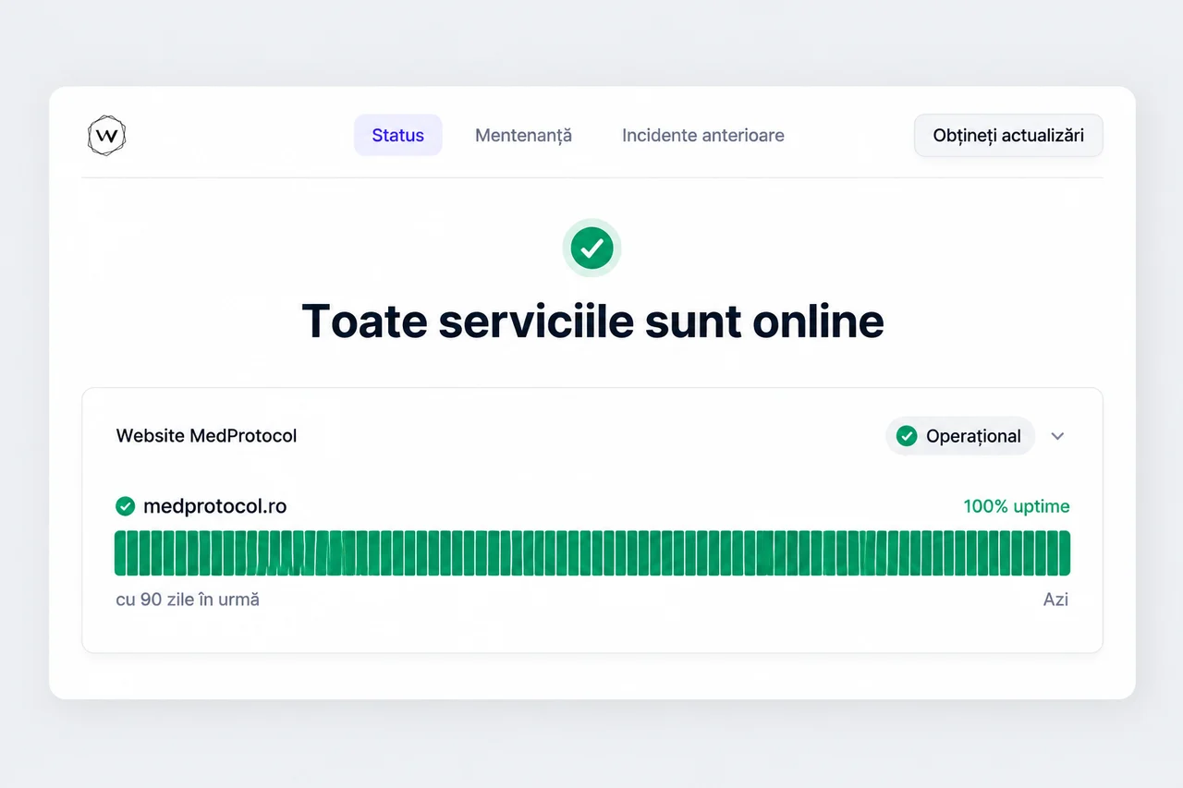Switch to the Mentenanță tab
Viewport: 1183px width, 788px height.
523,135
